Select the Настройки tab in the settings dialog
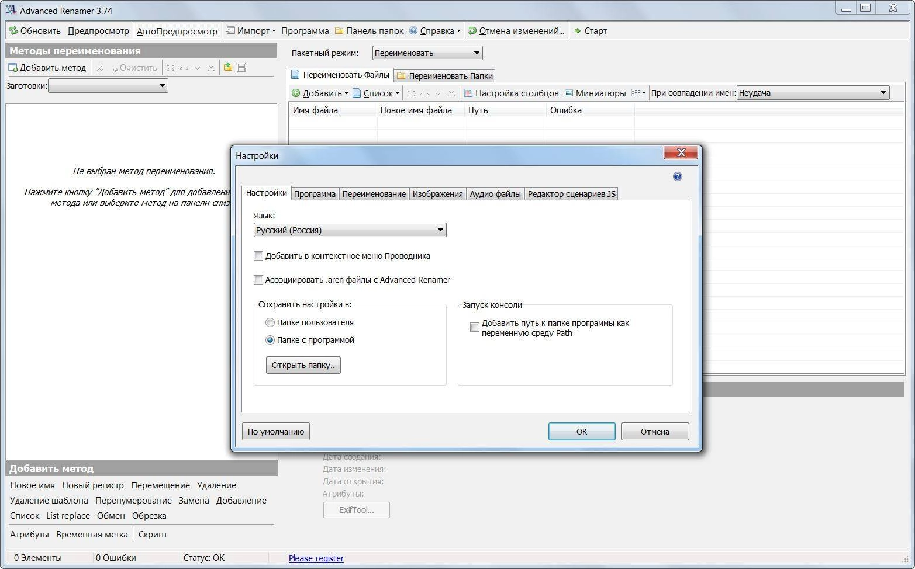Viewport: 915px width, 569px height. click(266, 193)
